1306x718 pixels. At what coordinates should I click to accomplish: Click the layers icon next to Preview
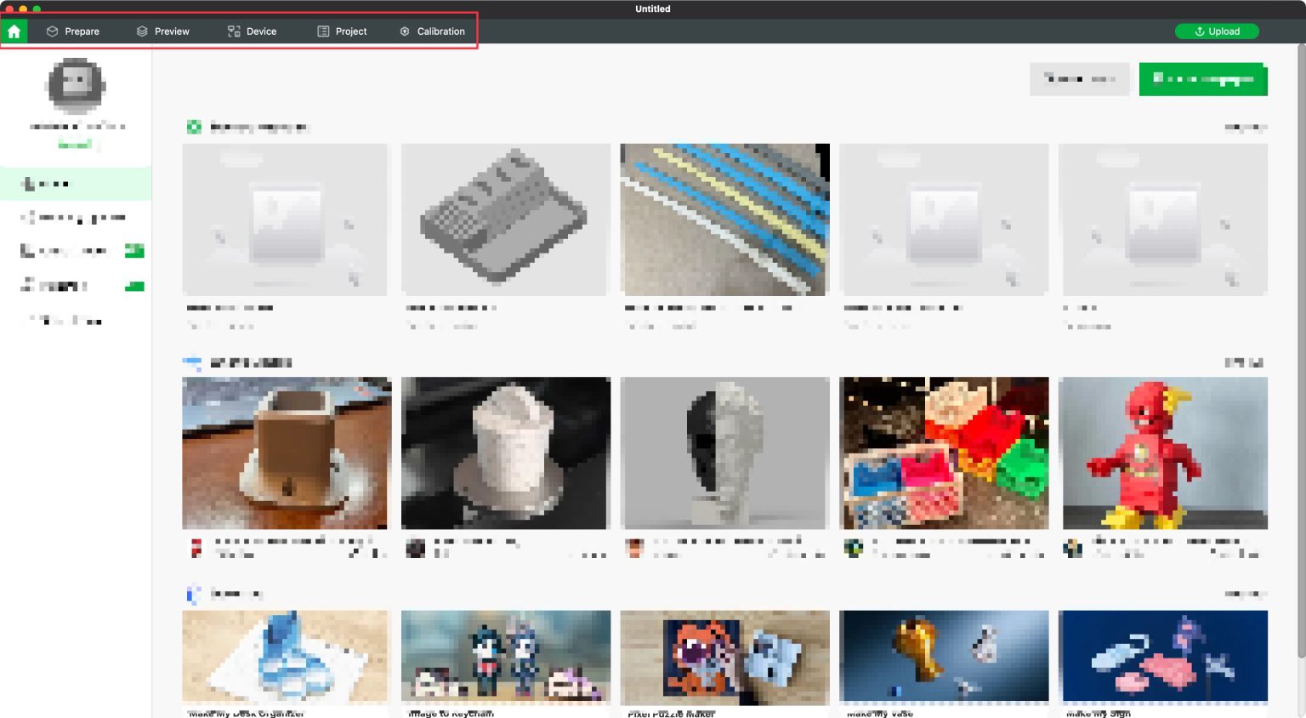(141, 31)
